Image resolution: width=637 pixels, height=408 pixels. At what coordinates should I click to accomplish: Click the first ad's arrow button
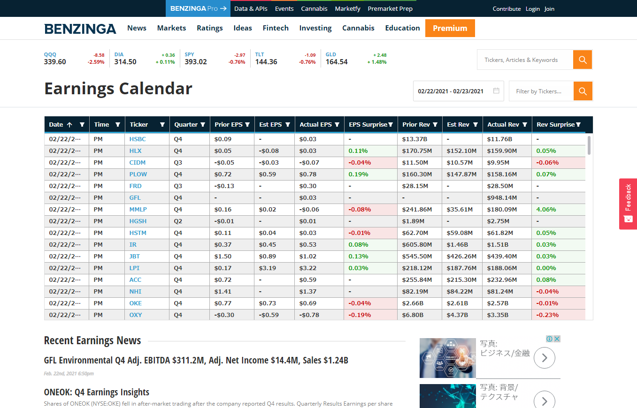tap(545, 358)
